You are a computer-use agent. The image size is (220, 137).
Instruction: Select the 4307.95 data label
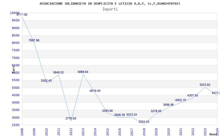pos(193,95)
